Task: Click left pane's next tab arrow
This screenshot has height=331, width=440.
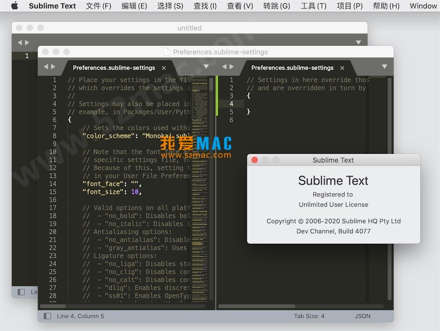Action: [x=53, y=67]
